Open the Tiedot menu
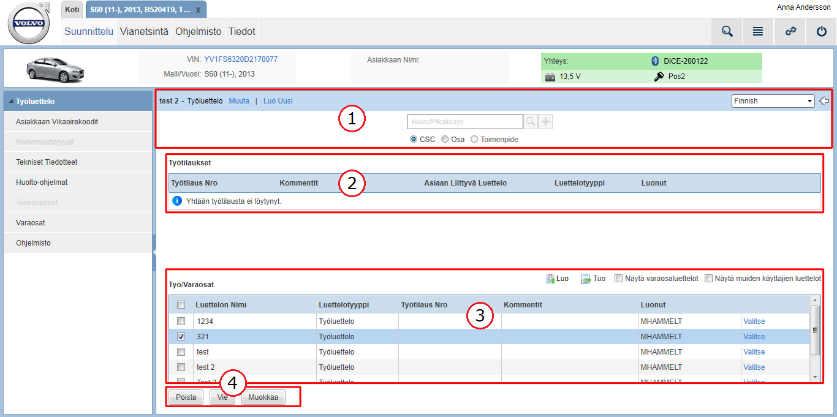The width and height of the screenshot is (837, 417). (241, 31)
